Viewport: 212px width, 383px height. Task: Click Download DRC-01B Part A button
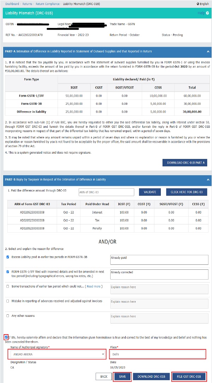tap(185, 162)
